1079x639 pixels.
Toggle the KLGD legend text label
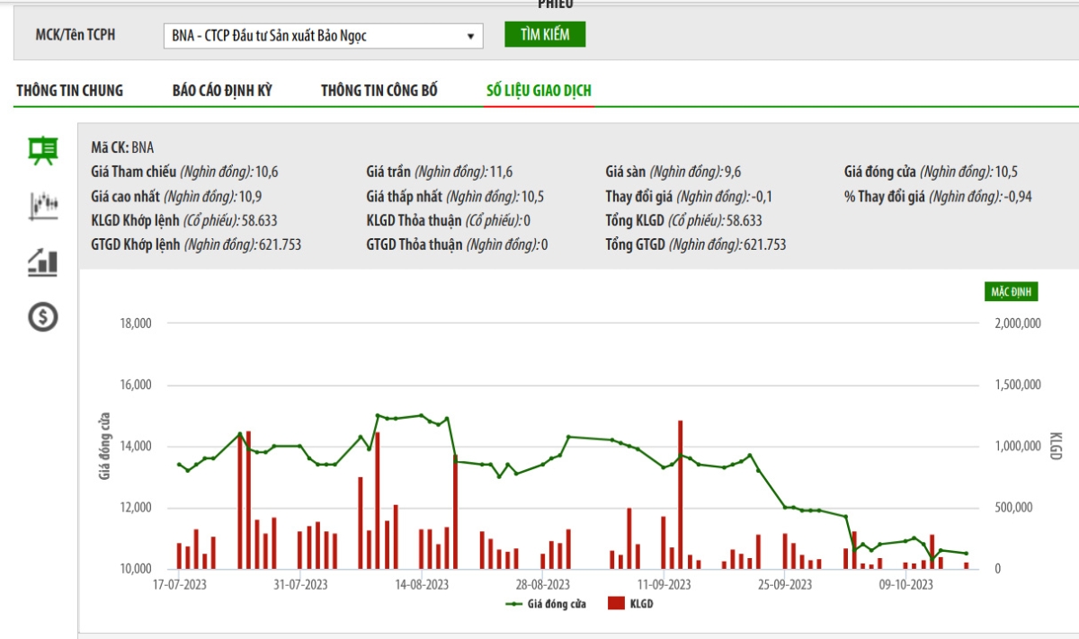coord(640,604)
